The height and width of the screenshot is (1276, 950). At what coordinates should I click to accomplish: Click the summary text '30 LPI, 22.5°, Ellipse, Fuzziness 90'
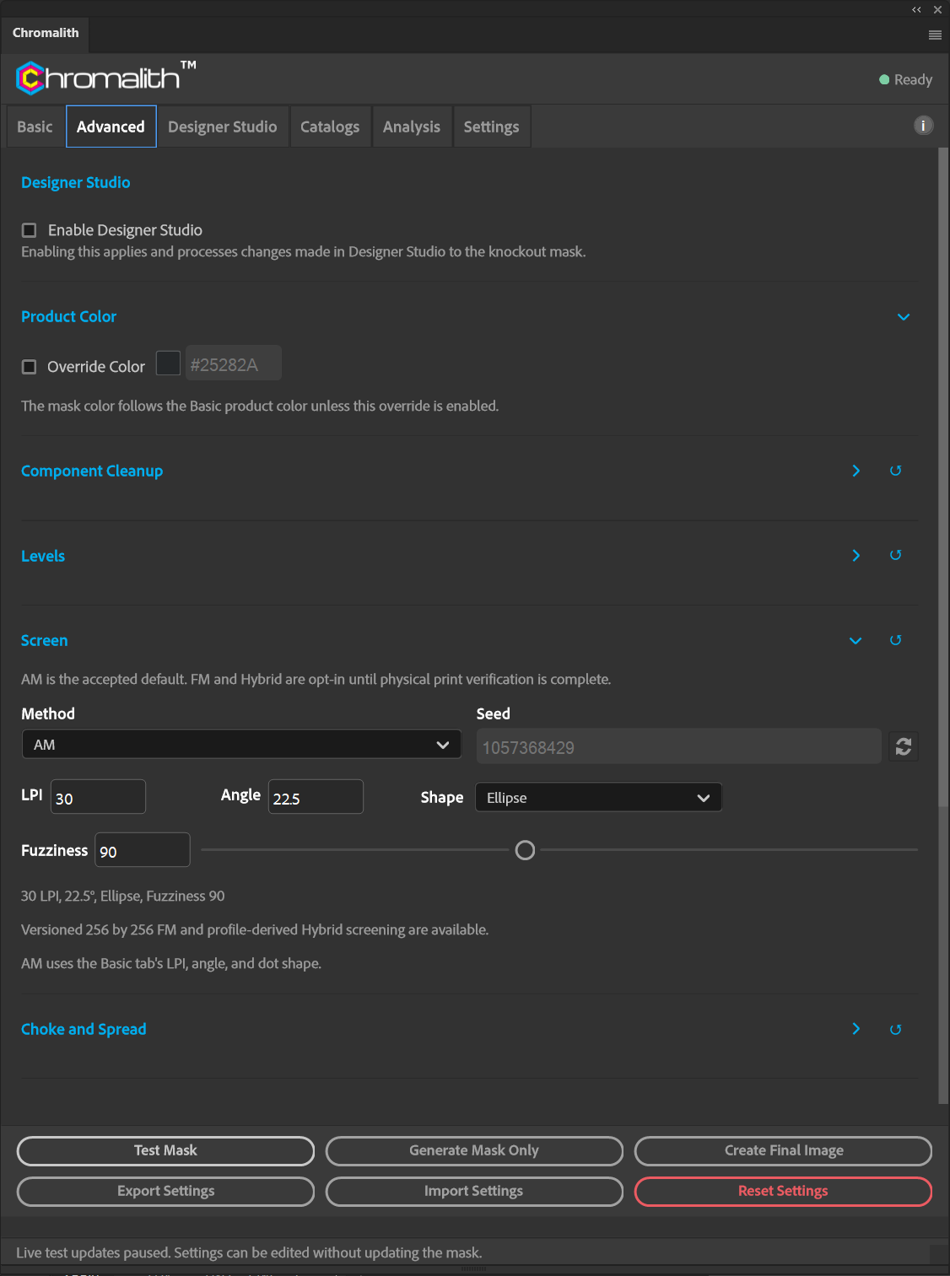tap(123, 896)
